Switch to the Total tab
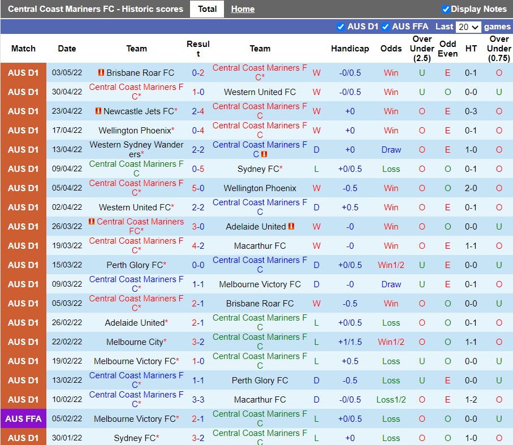The height and width of the screenshot is (445, 513). 207,9
